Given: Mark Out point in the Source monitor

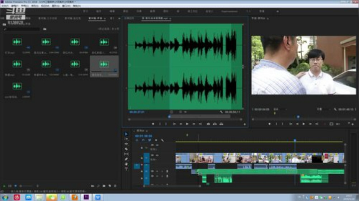Looking at the screenshot, I should point(166,124).
